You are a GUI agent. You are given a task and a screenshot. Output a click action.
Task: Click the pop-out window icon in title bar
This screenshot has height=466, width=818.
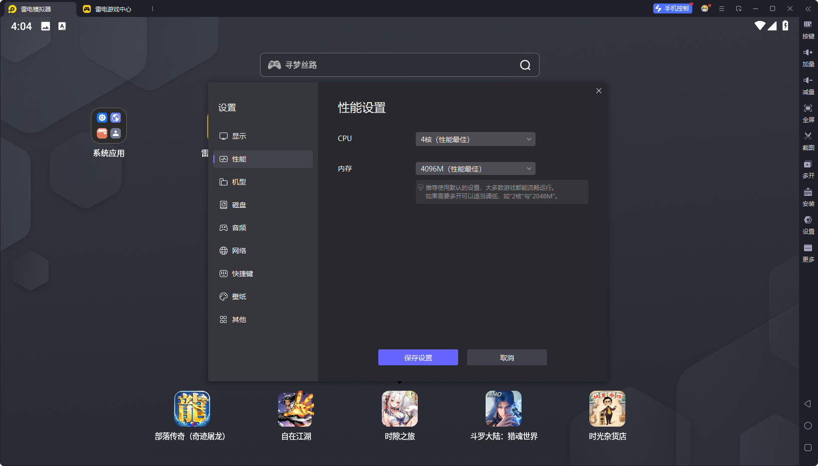(x=739, y=8)
